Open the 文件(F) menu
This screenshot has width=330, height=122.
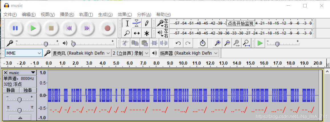click(x=10, y=15)
